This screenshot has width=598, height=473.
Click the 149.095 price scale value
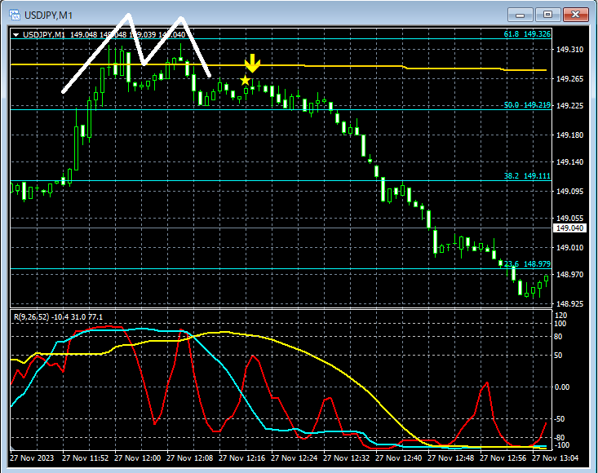[569, 192]
